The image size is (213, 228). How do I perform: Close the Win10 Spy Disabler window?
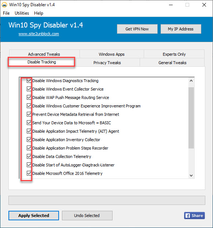coord(204,5)
